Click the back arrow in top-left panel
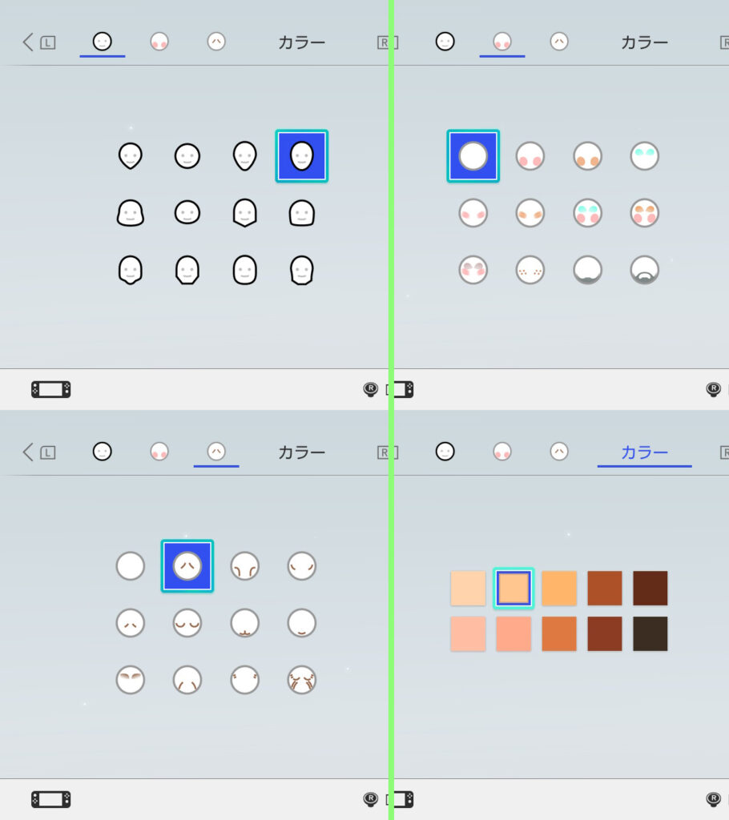The height and width of the screenshot is (820, 729). coord(28,42)
